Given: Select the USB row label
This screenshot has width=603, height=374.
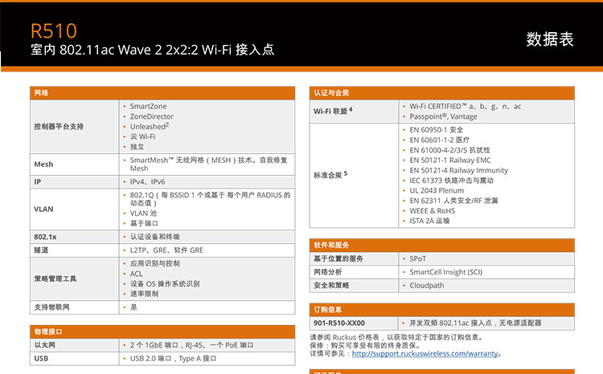Looking at the screenshot, I should point(41,359).
